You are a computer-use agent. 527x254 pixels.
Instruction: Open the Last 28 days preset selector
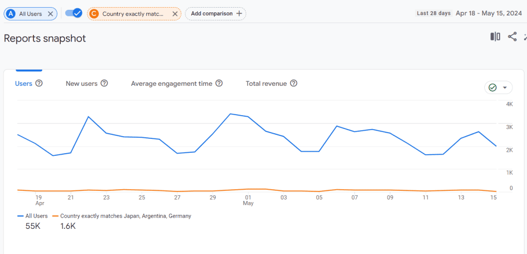pos(433,13)
